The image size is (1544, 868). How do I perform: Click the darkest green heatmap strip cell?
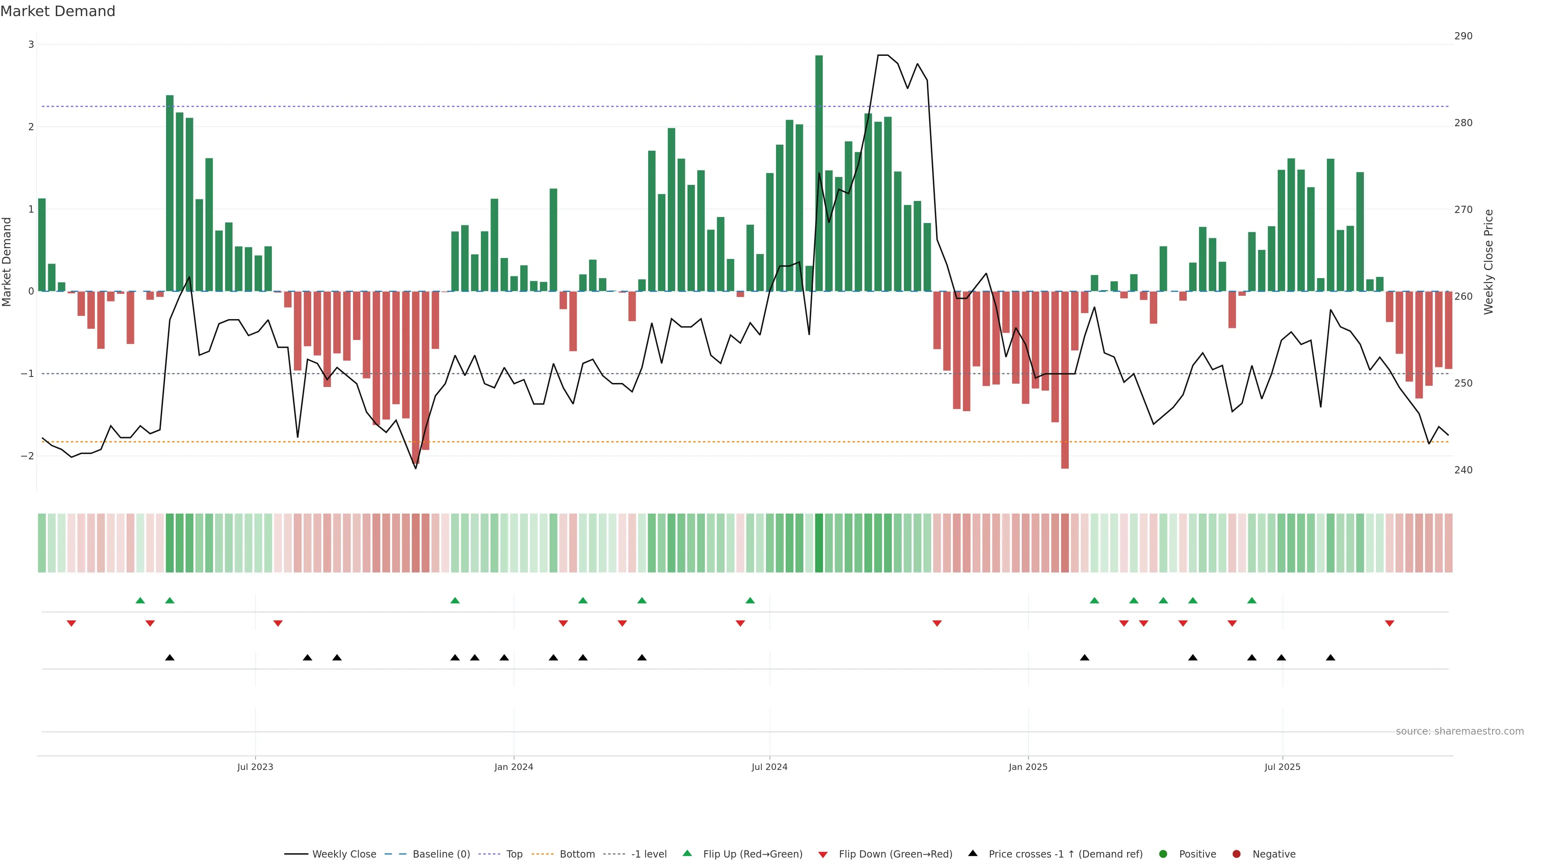(x=819, y=543)
